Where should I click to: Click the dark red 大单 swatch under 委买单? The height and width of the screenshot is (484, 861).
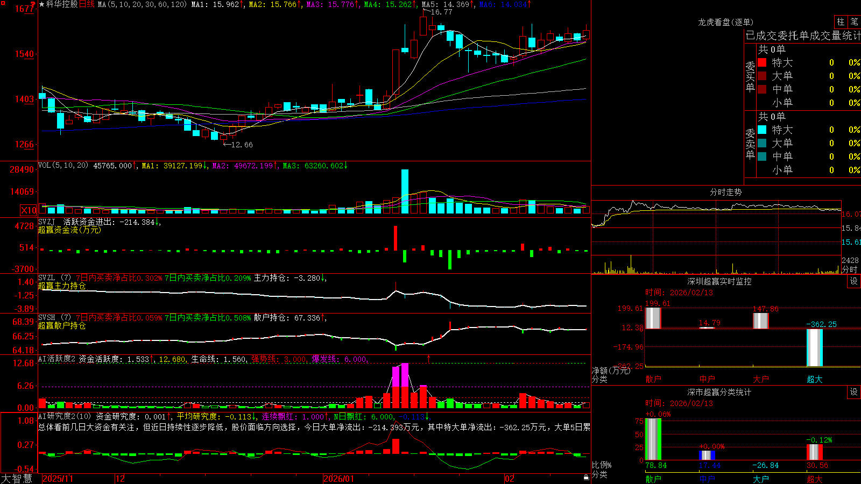click(762, 76)
